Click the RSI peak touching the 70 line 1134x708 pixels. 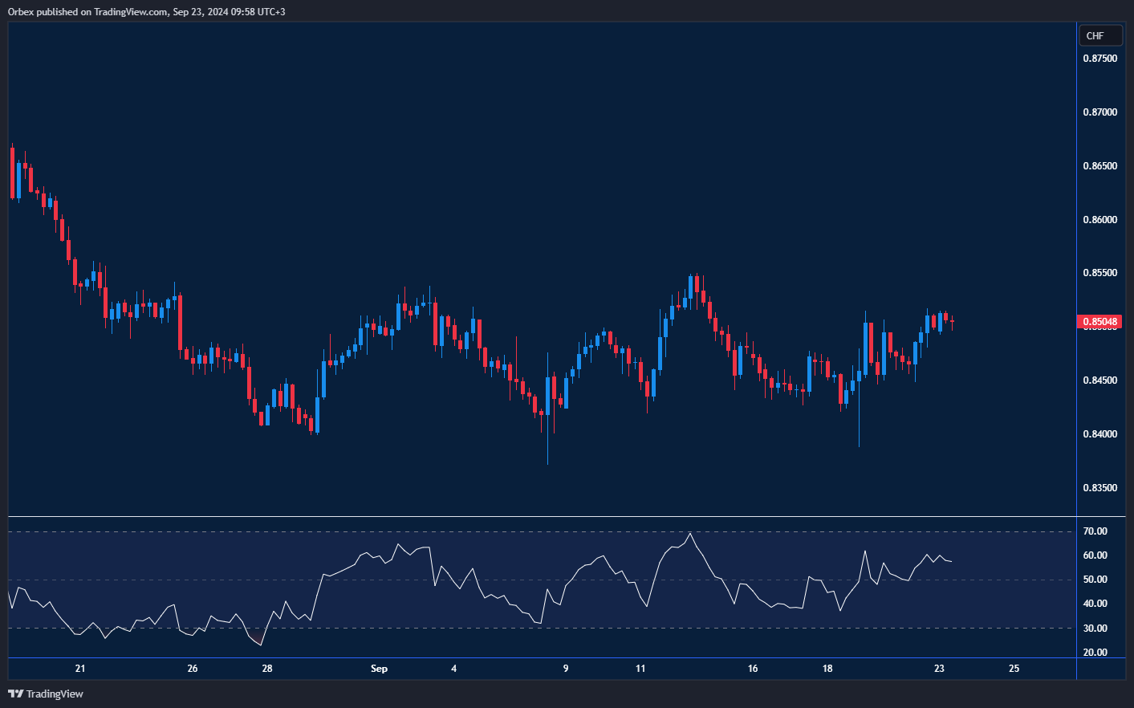click(690, 533)
